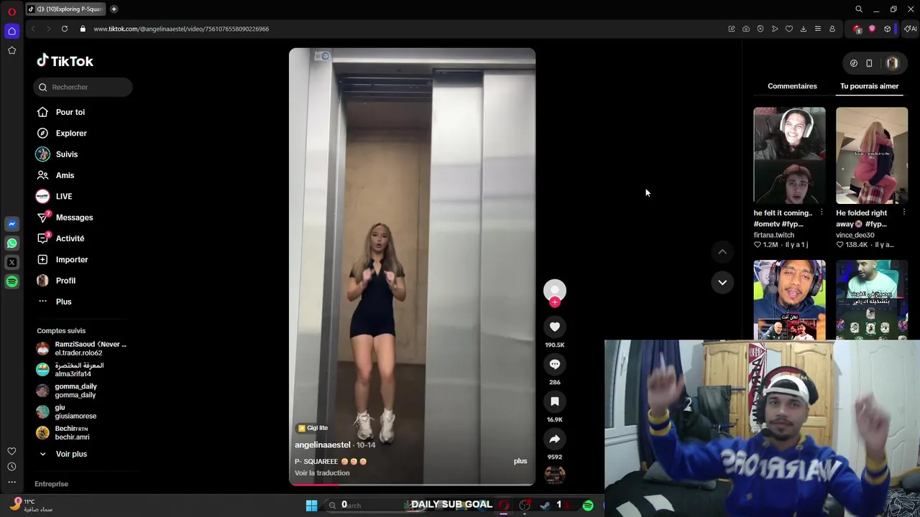Go to next video with down chevron
Image resolution: width=920 pixels, height=517 pixels.
(x=722, y=282)
